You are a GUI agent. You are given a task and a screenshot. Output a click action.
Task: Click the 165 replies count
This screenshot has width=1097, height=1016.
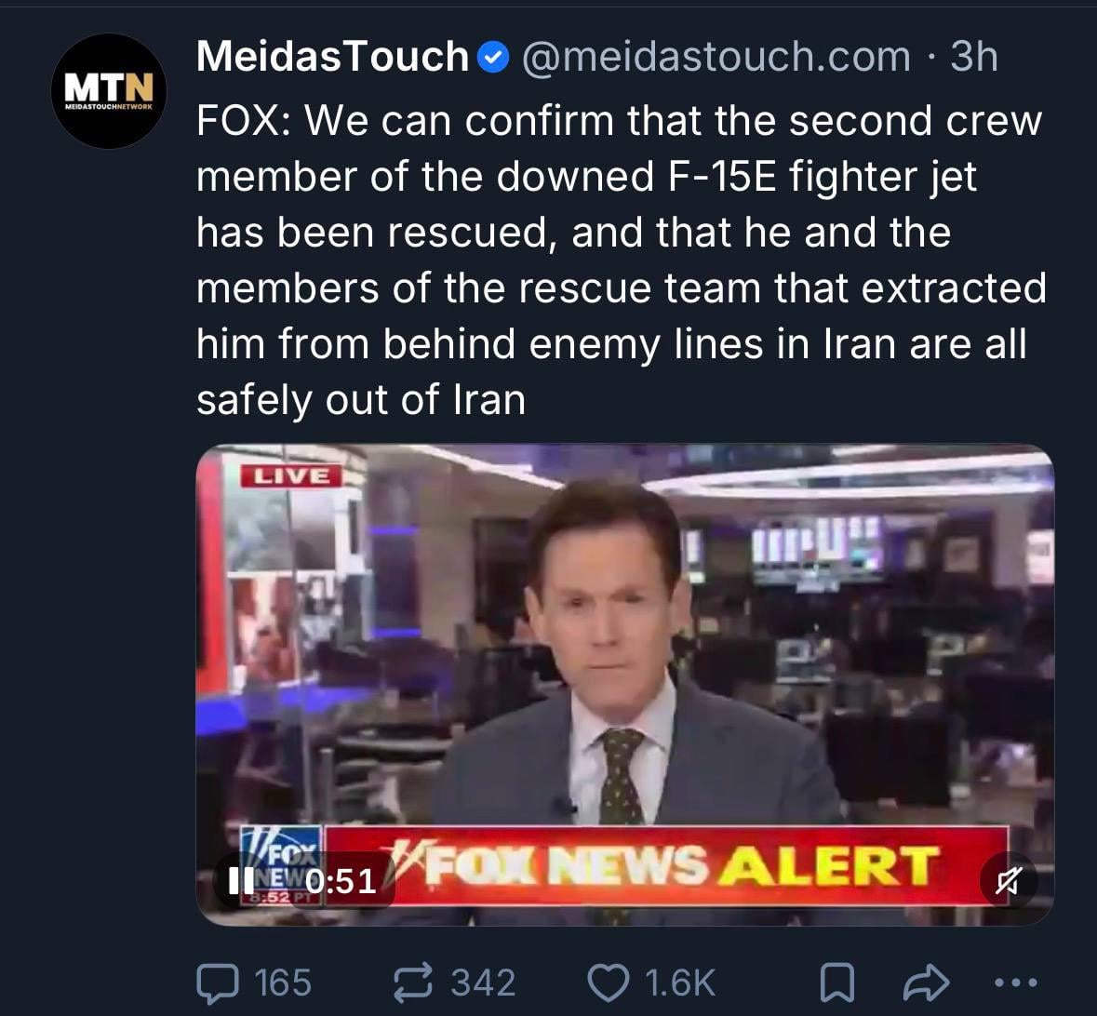coord(283,983)
